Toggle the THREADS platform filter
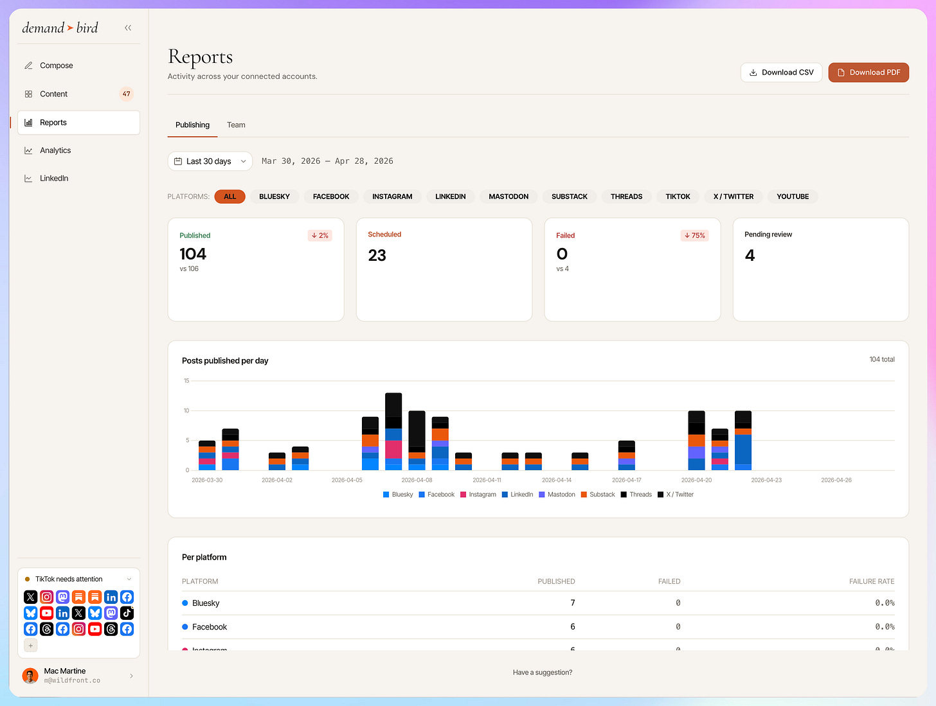Screen dimensions: 936x706 [x=627, y=197]
